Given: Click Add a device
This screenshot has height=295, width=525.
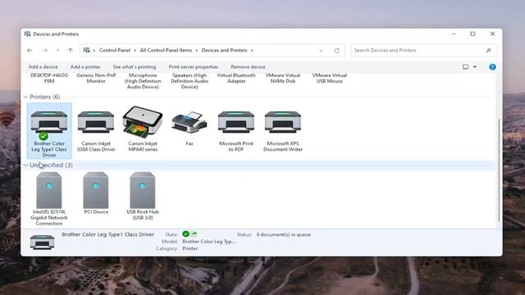Looking at the screenshot, I should tap(43, 67).
